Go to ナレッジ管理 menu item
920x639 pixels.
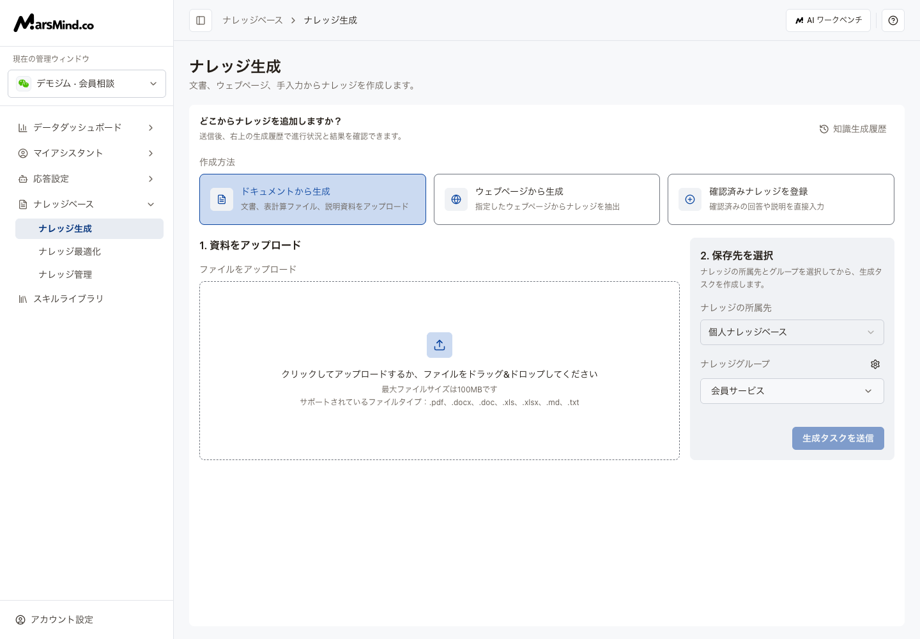(89, 275)
